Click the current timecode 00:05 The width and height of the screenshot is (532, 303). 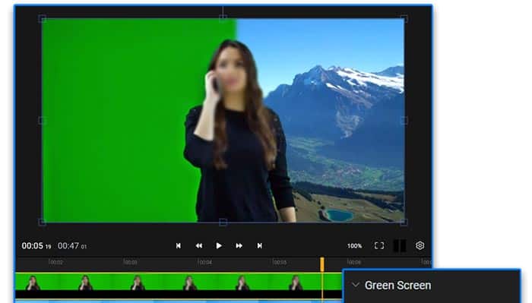32,246
